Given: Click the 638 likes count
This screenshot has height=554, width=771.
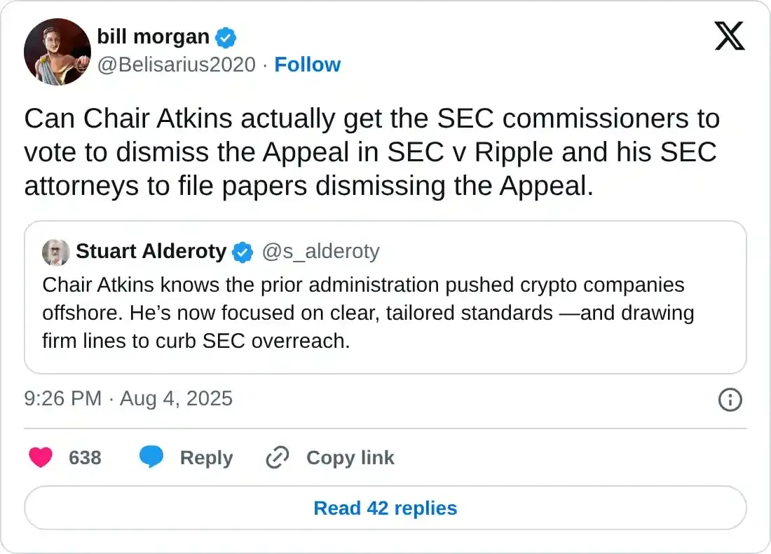Looking at the screenshot, I should [x=85, y=458].
